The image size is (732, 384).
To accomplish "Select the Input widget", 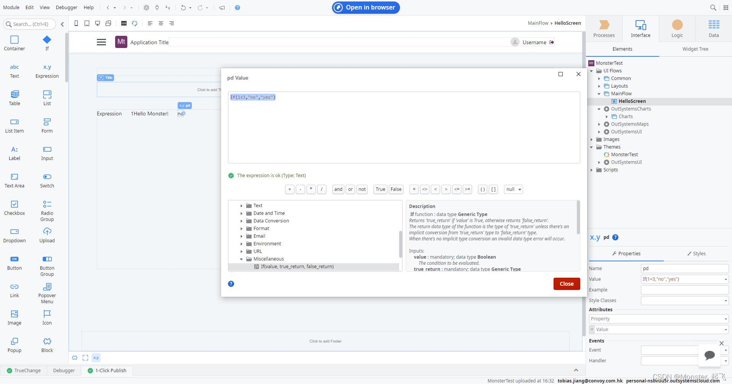I will pyautogui.click(x=47, y=153).
